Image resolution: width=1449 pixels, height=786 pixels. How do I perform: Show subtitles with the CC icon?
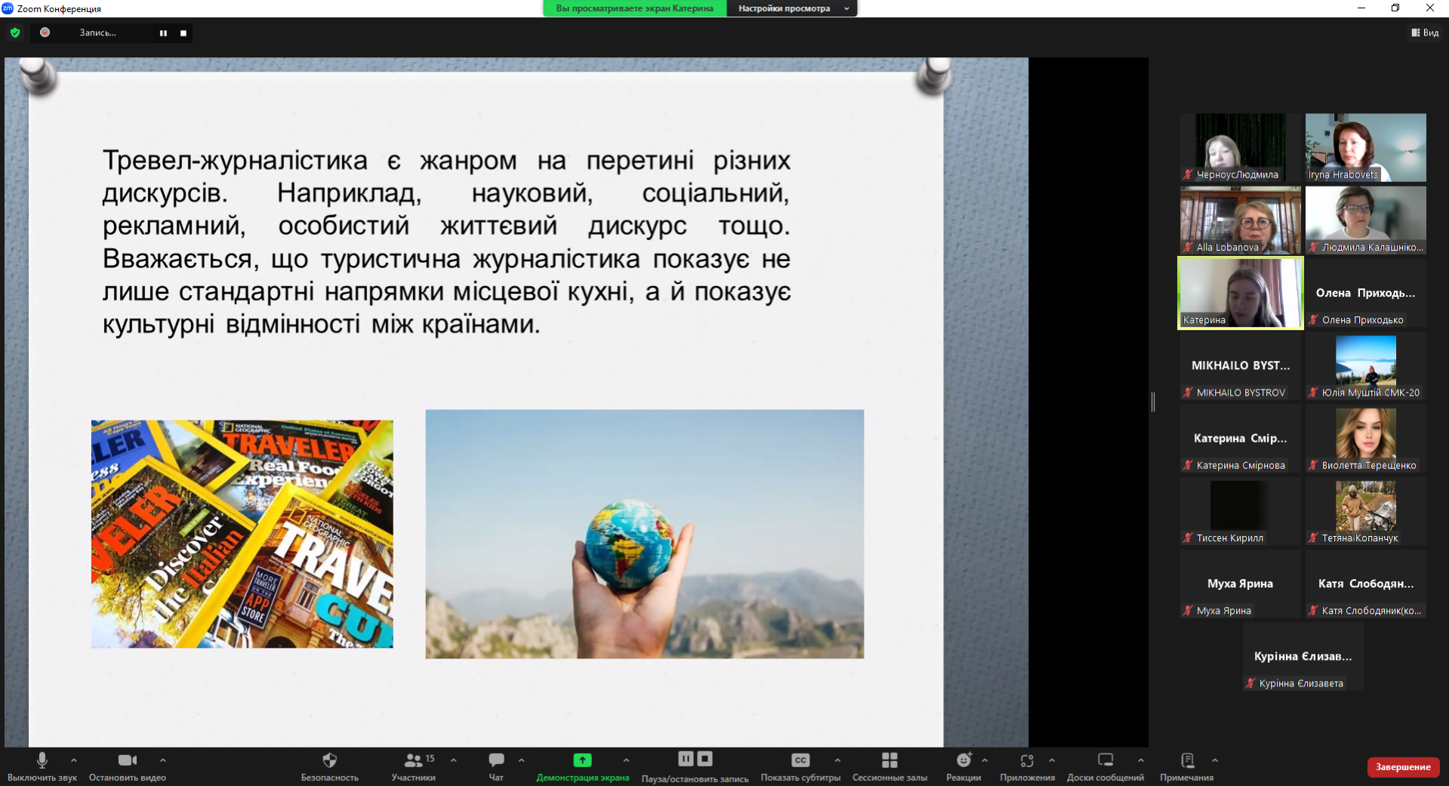click(800, 760)
